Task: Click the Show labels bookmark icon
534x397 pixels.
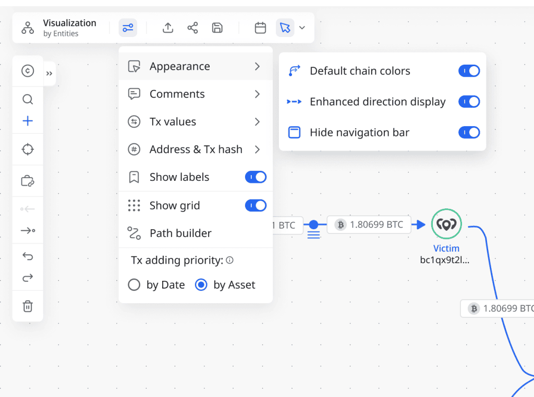Action: 134,177
